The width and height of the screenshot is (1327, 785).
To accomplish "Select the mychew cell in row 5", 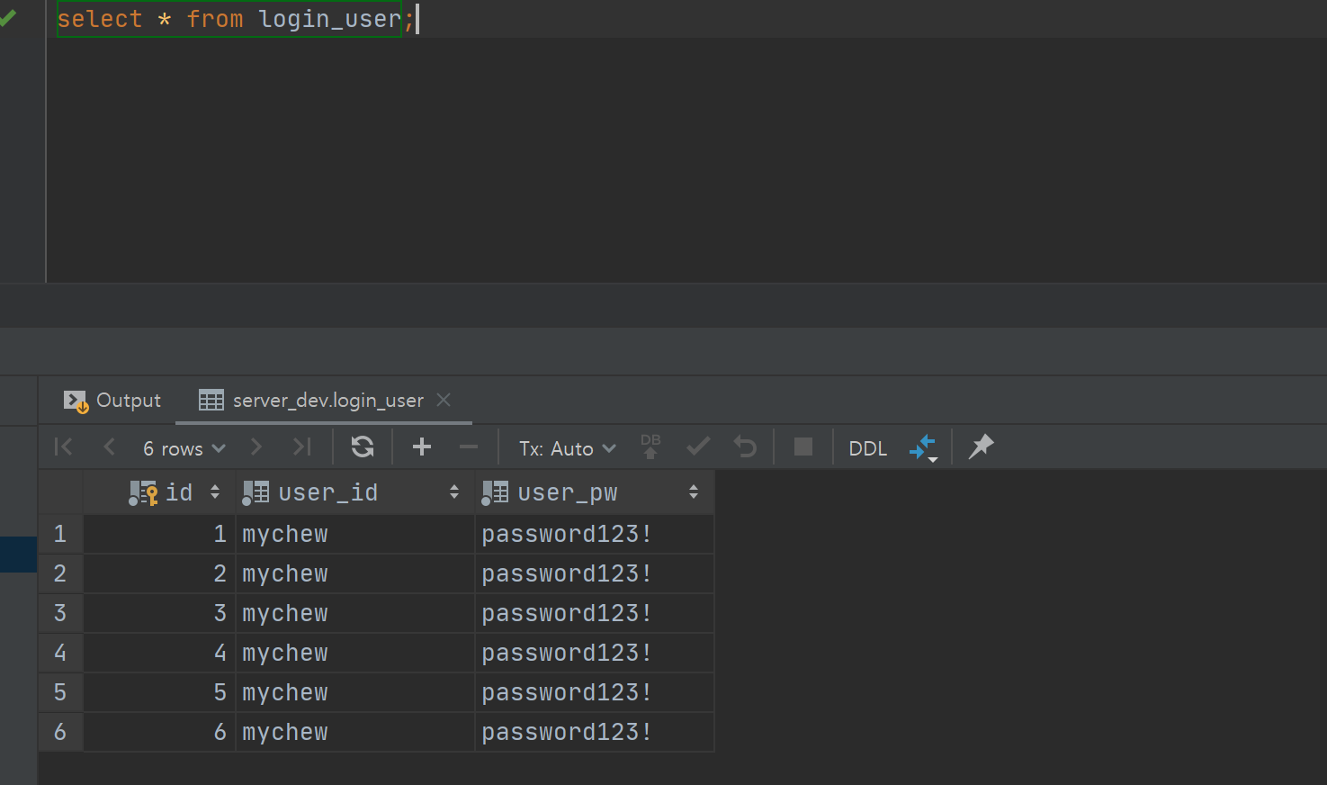I will click(355, 692).
